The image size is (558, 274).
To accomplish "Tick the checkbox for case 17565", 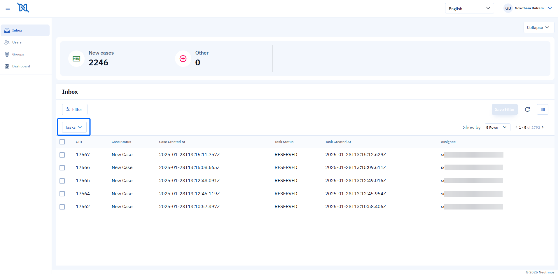I will (62, 181).
